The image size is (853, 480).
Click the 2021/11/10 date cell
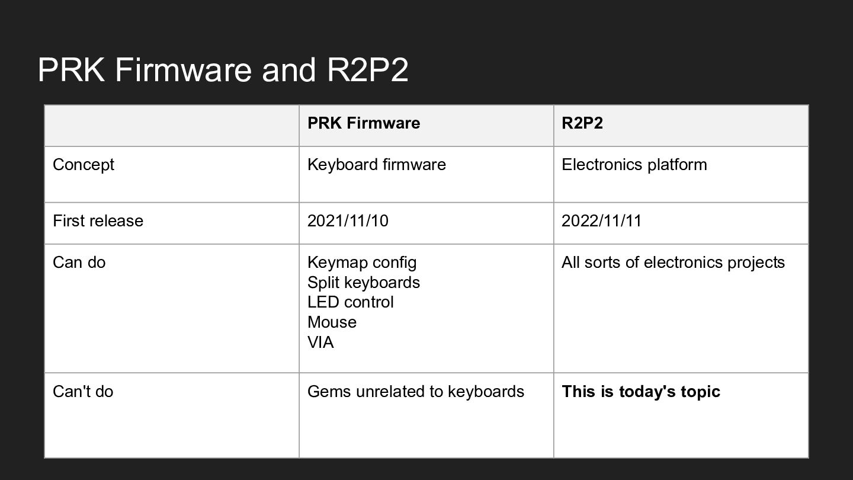pyautogui.click(x=348, y=221)
